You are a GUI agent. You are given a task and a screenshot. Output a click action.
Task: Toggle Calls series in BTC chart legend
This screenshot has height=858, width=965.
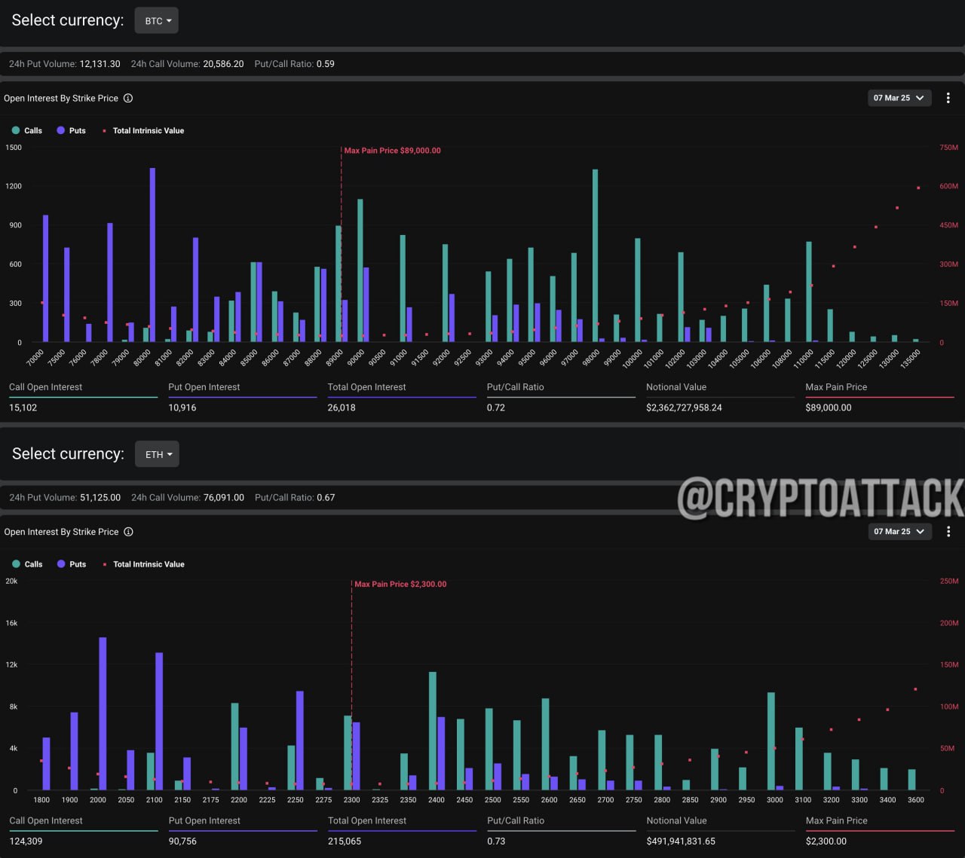pyautogui.click(x=27, y=130)
